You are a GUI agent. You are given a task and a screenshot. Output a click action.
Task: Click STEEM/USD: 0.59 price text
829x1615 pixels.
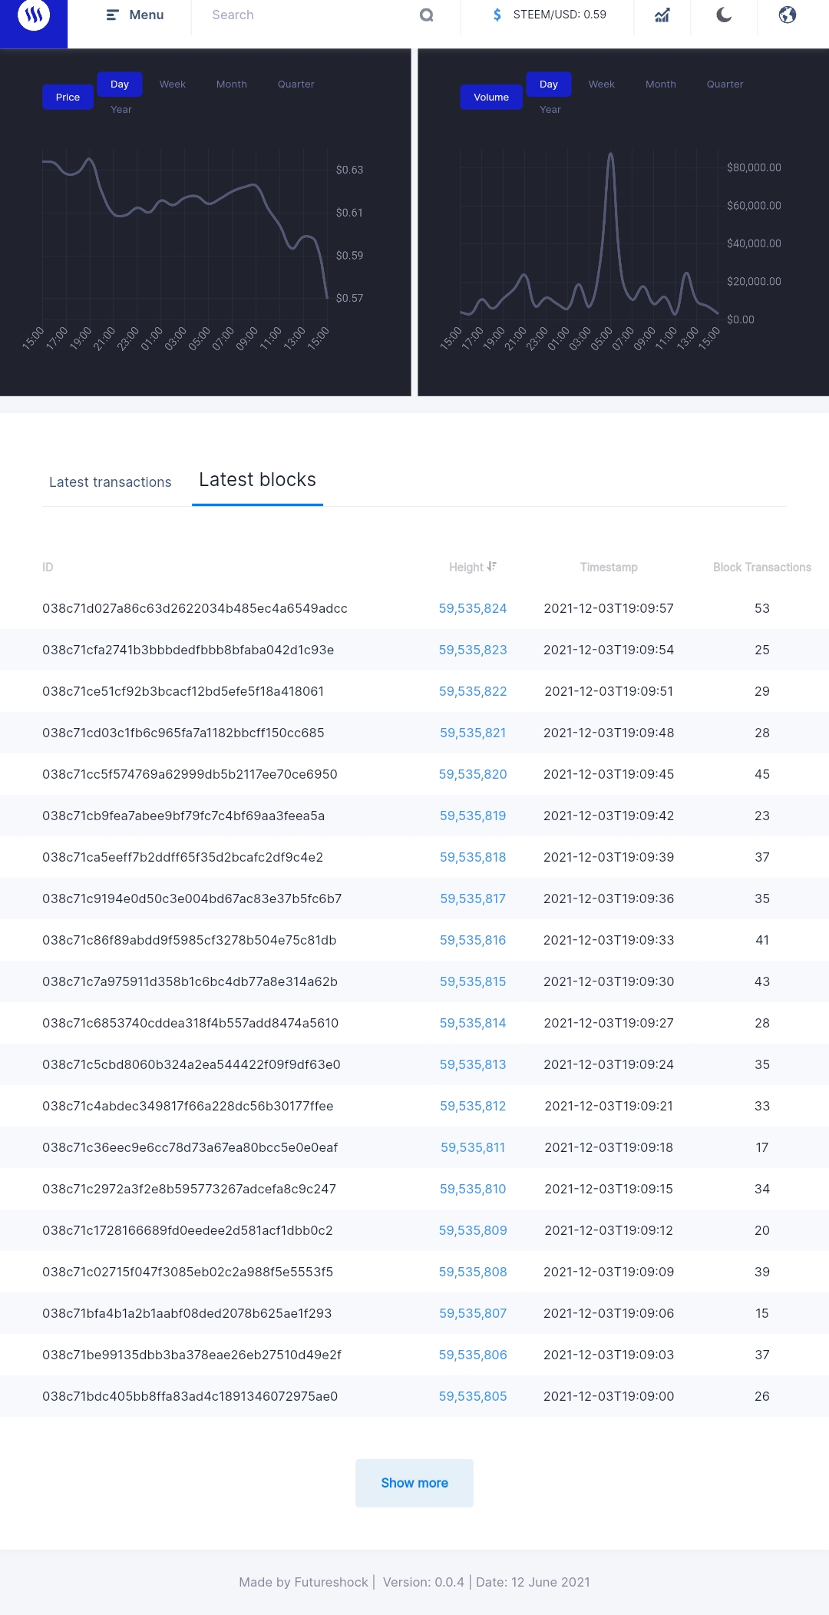pyautogui.click(x=560, y=15)
